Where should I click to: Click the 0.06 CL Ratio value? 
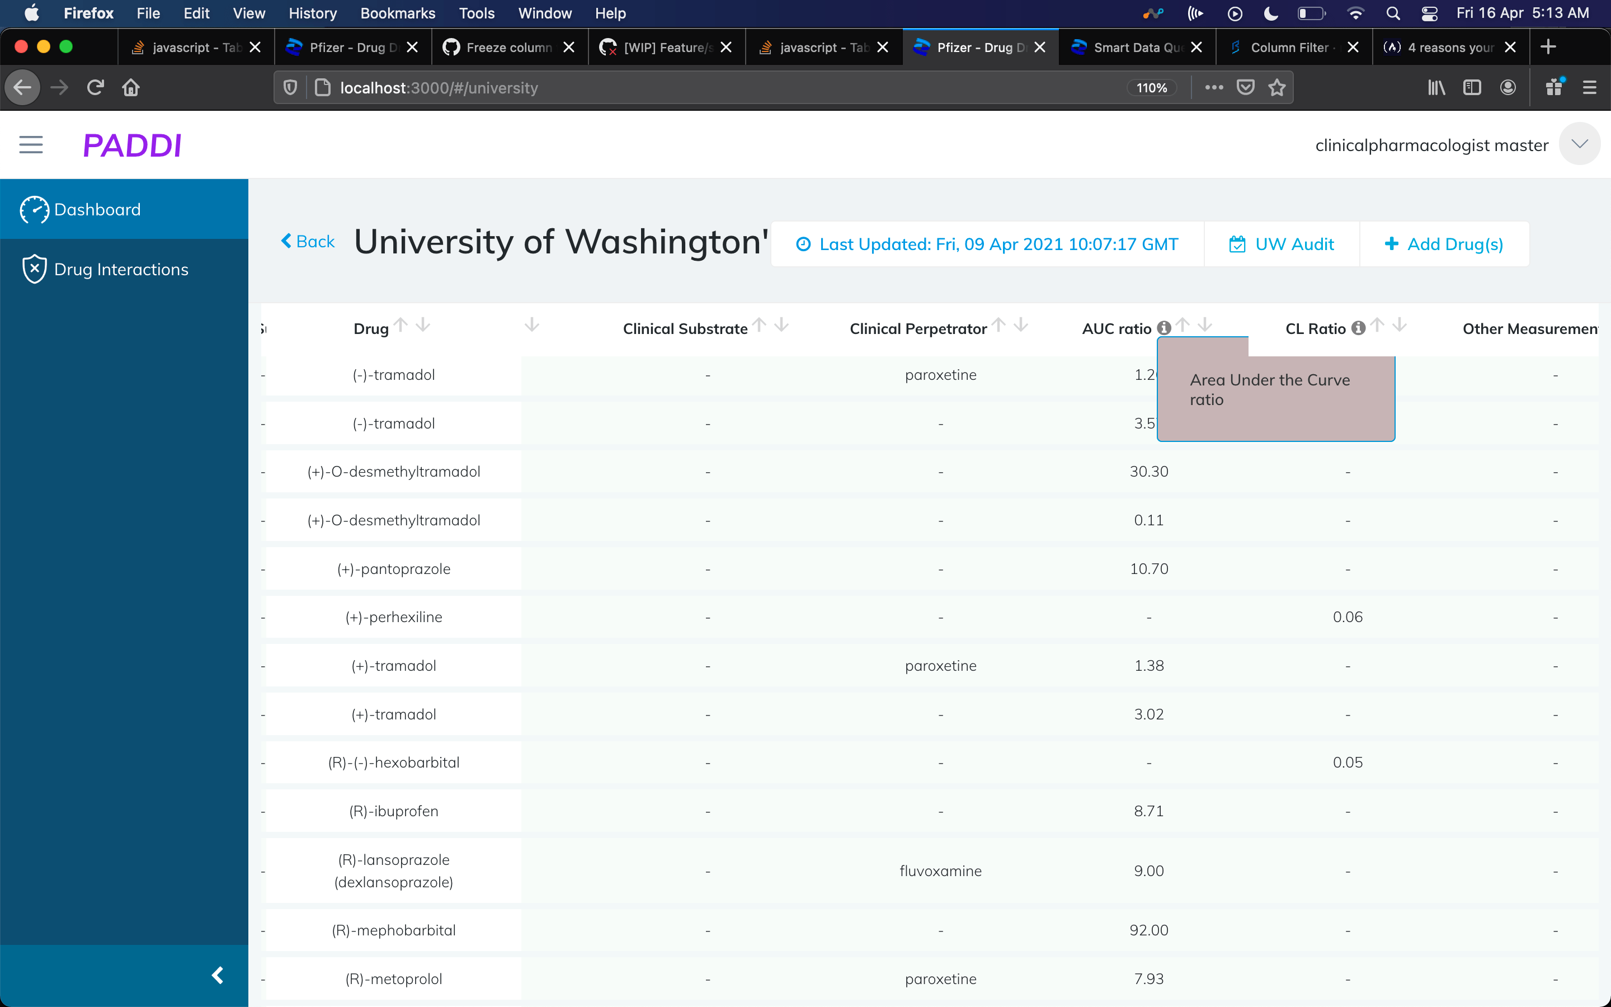tap(1348, 617)
